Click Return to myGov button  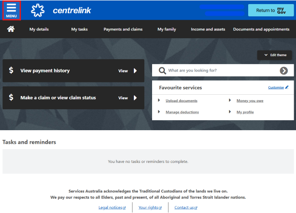coord(270,10)
